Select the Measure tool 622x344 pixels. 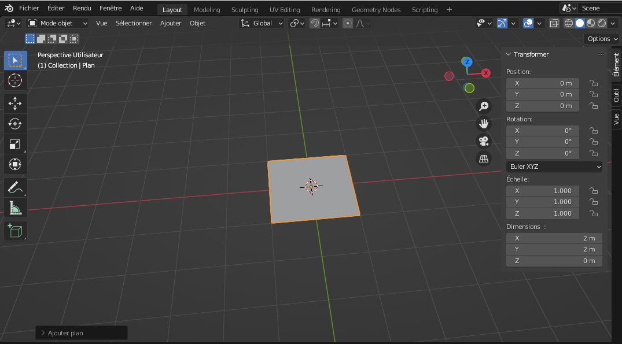point(16,208)
